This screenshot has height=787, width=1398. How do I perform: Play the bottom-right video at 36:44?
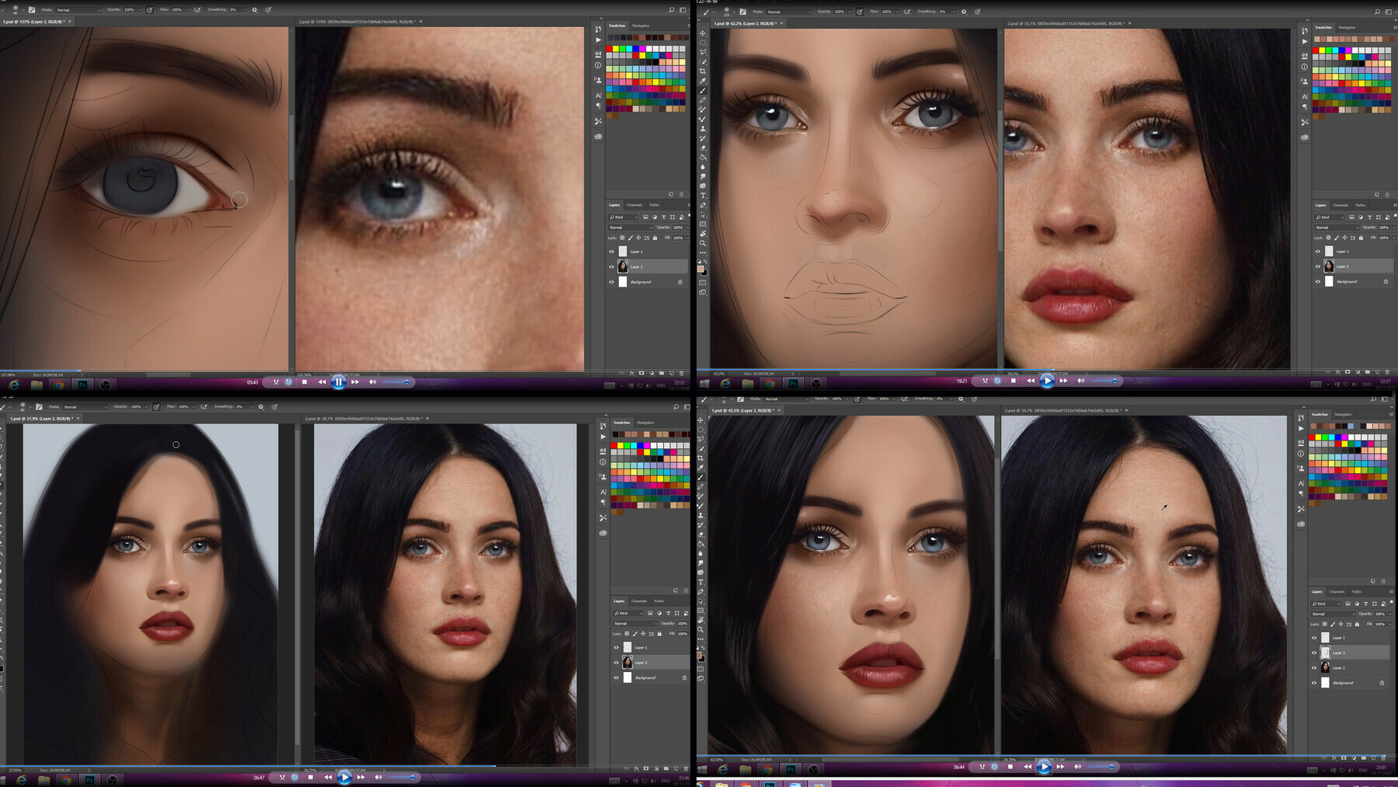(x=1044, y=767)
